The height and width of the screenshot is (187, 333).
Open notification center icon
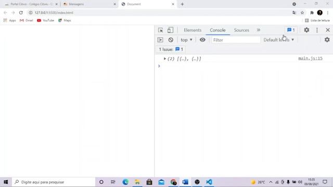point(325,182)
